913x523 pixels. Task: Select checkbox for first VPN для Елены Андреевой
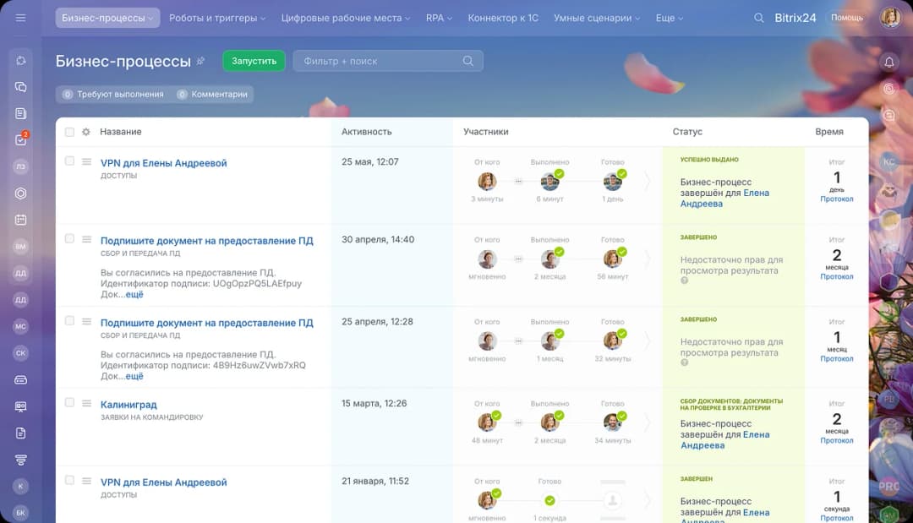click(69, 161)
